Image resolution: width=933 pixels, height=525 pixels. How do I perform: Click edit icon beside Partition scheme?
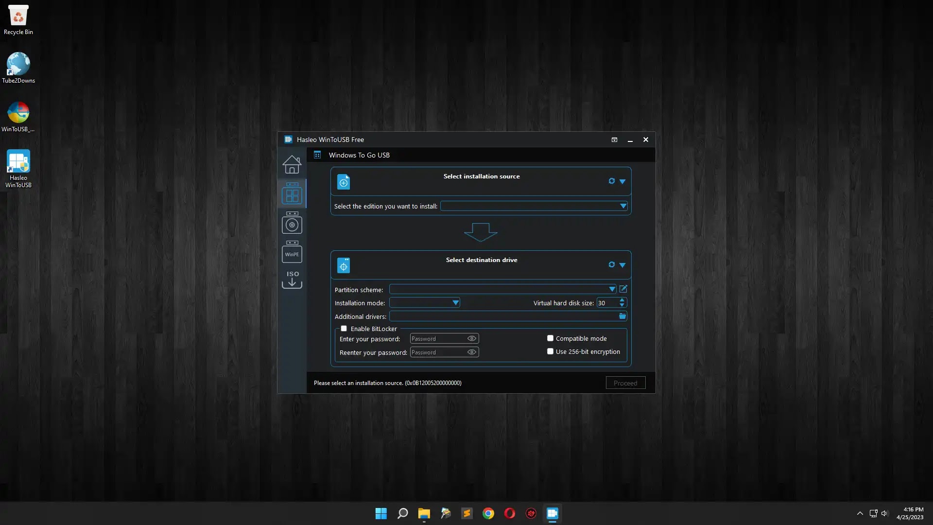click(x=623, y=289)
